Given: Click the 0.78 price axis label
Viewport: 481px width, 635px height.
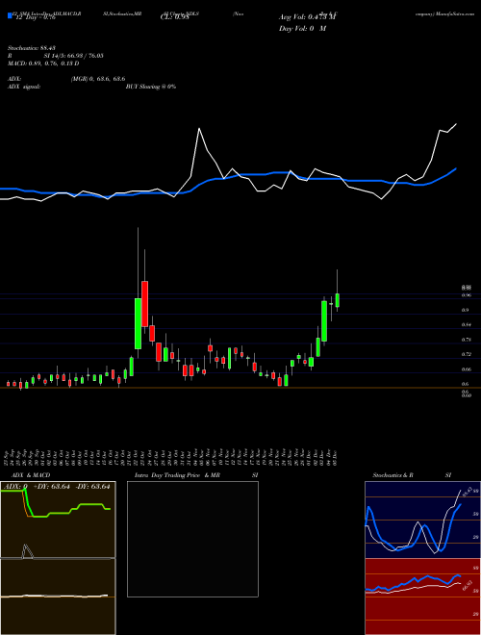Looking at the screenshot, I should click(x=467, y=340).
